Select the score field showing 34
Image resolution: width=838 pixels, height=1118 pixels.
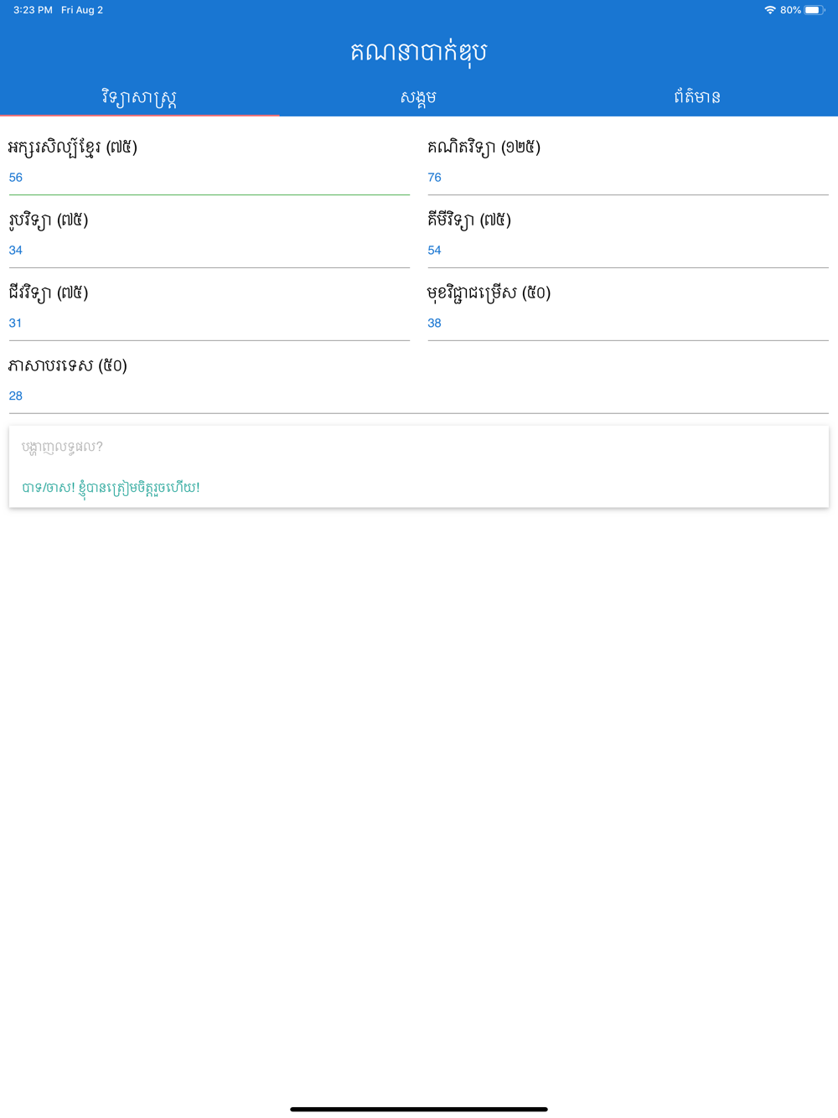coord(209,251)
